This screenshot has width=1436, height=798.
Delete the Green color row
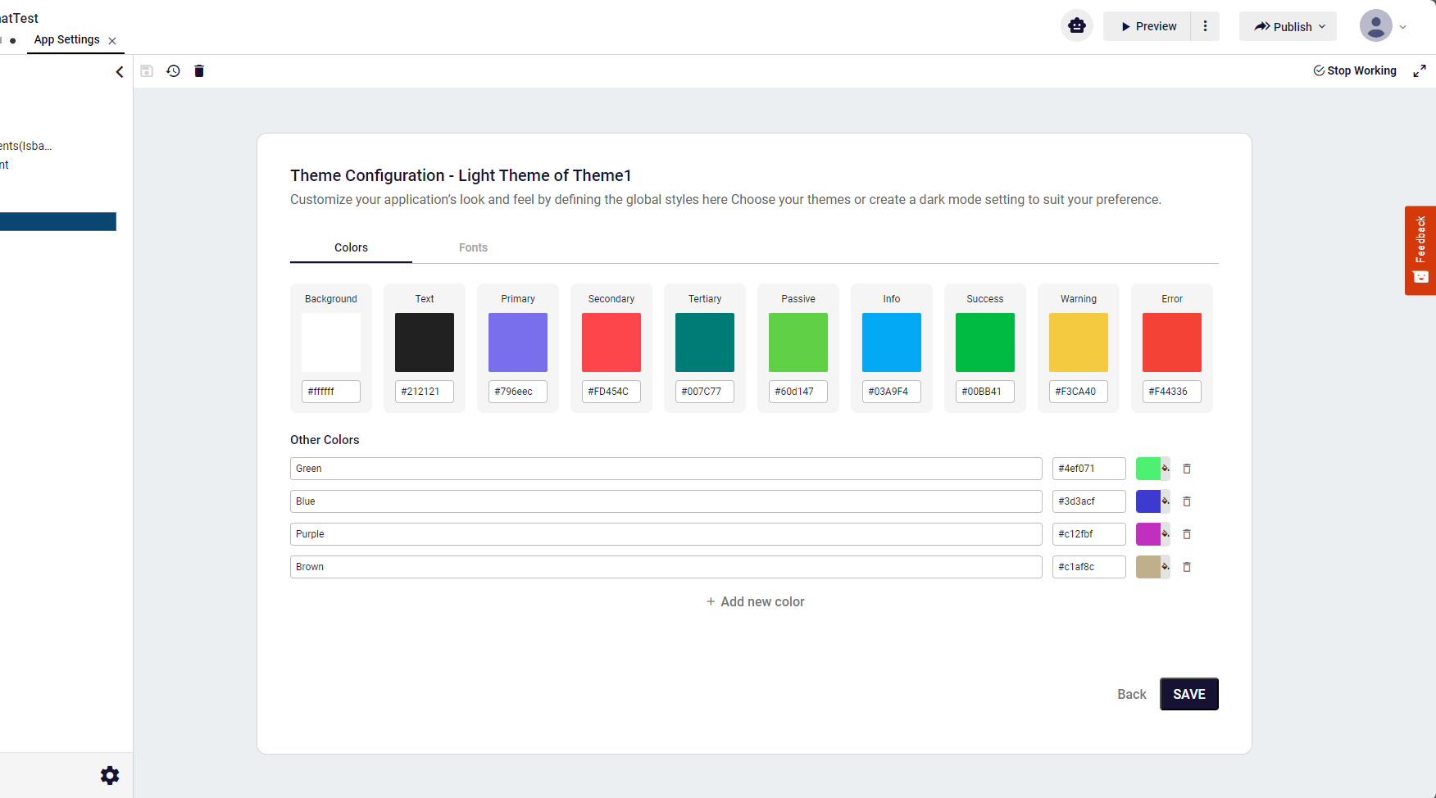pos(1186,469)
